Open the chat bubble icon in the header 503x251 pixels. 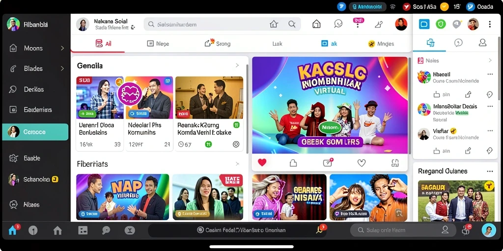tap(338, 24)
